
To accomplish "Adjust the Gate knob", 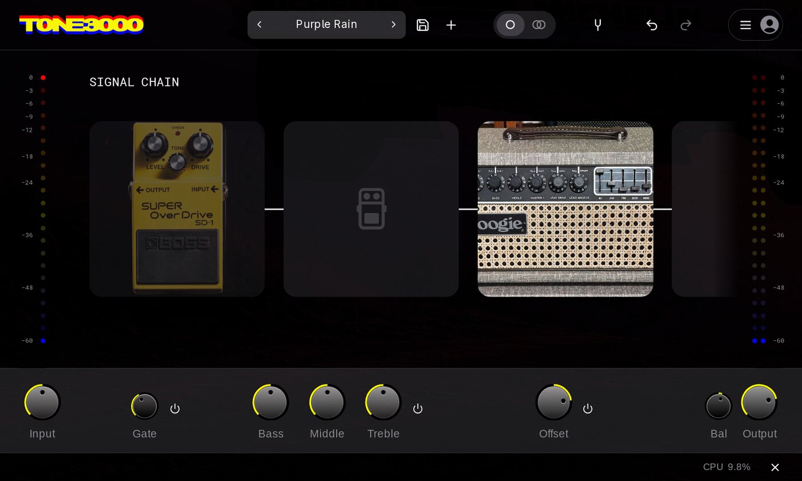I will click(145, 407).
